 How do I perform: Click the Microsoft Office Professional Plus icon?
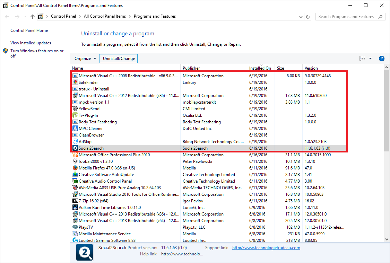(x=75, y=155)
